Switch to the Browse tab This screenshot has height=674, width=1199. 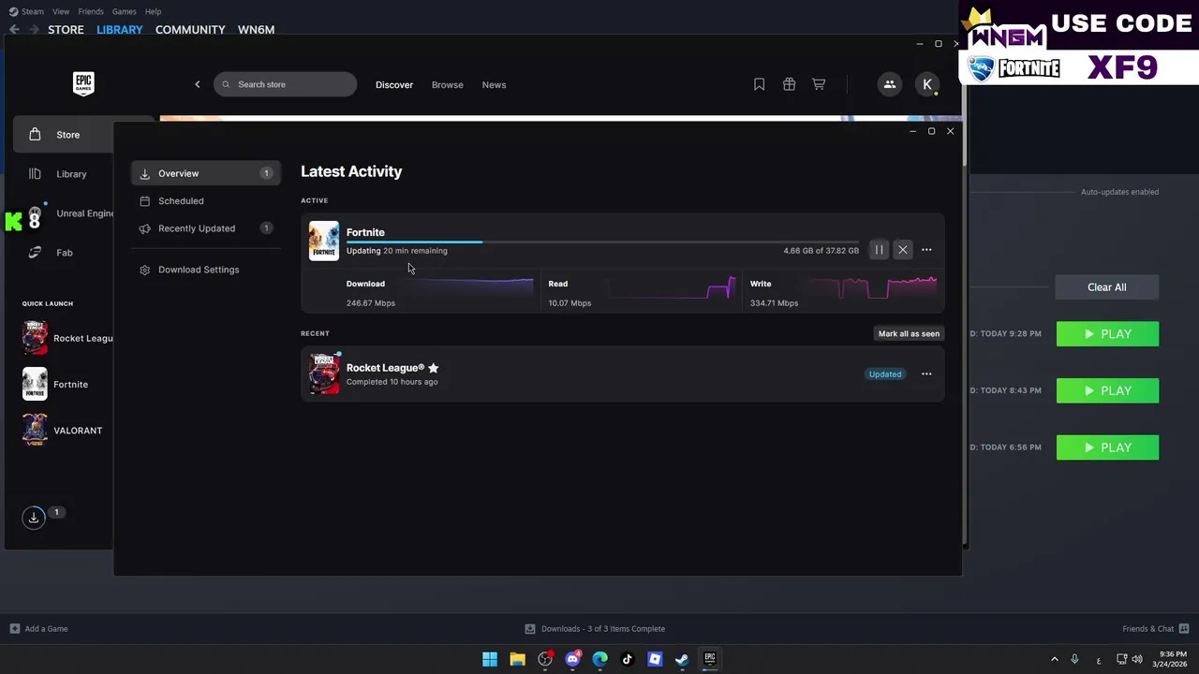point(447,84)
